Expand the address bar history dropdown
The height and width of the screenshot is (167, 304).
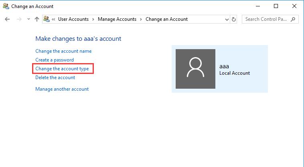(227, 19)
